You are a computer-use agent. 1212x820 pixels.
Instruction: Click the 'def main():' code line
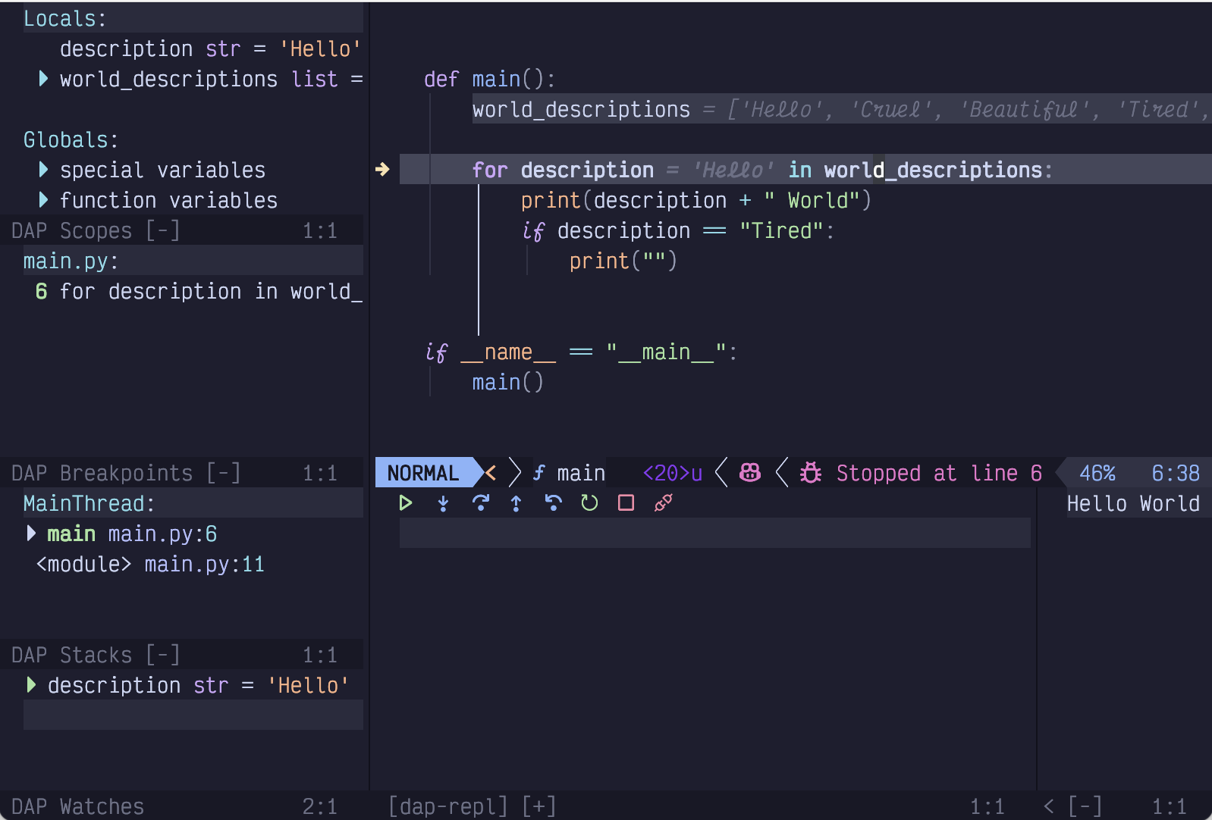[490, 79]
